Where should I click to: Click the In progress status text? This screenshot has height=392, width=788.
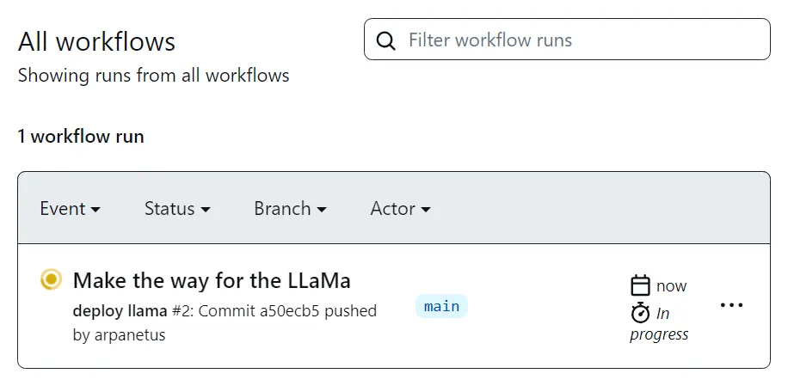pyautogui.click(x=659, y=324)
